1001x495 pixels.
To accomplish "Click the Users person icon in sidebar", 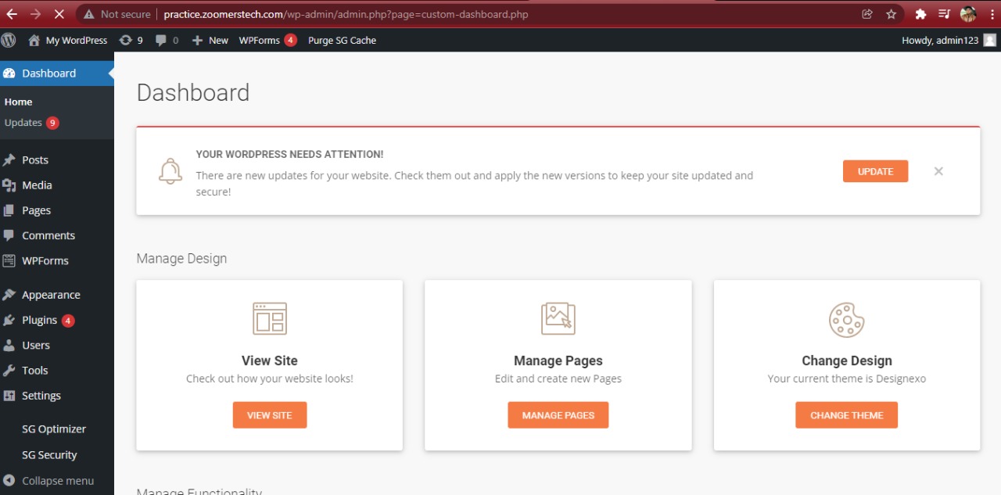I will [9, 346].
